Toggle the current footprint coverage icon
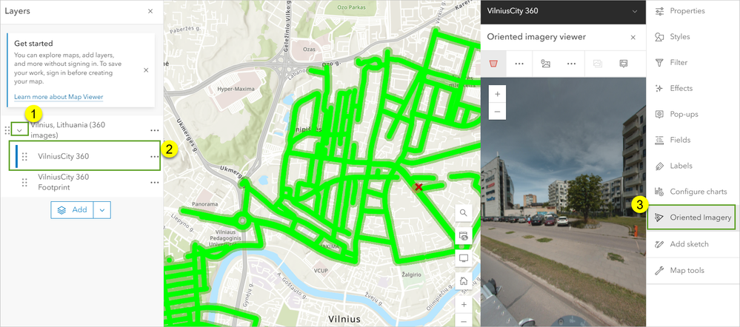The height and width of the screenshot is (327, 740). (493, 64)
